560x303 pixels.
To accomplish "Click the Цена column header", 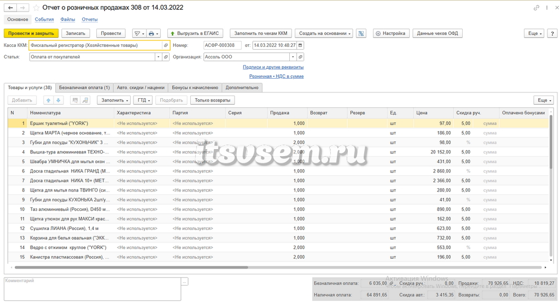I will click(x=433, y=113).
